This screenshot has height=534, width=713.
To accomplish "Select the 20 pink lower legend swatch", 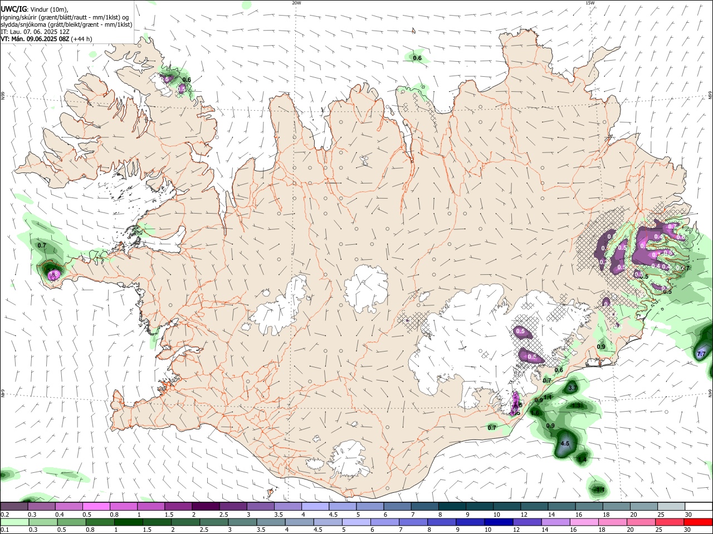I will click(641, 522).
